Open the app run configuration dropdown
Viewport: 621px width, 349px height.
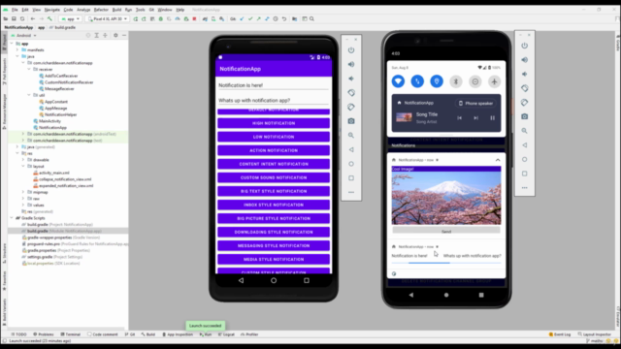(x=71, y=18)
